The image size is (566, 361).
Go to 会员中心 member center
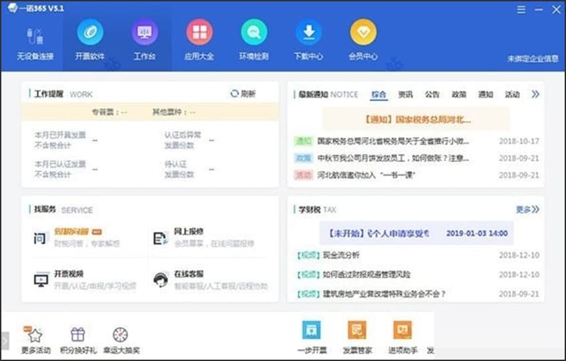coord(363,33)
